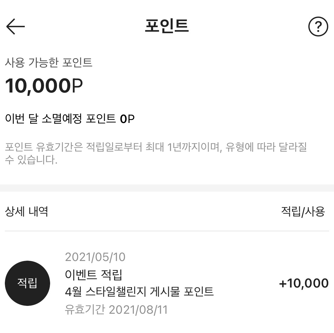This screenshot has width=334, height=333.
Task: Tap the gray section divider bar
Action: pyautogui.click(x=167, y=188)
